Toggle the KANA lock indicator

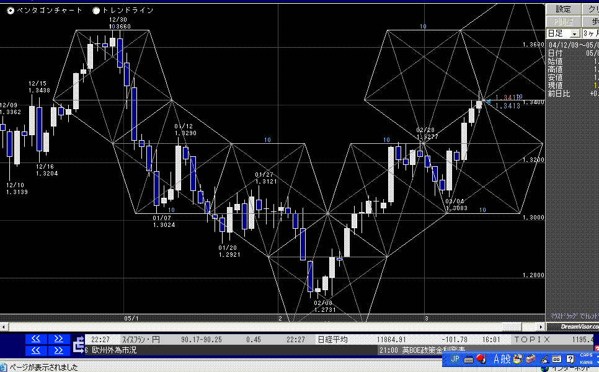coord(586,362)
